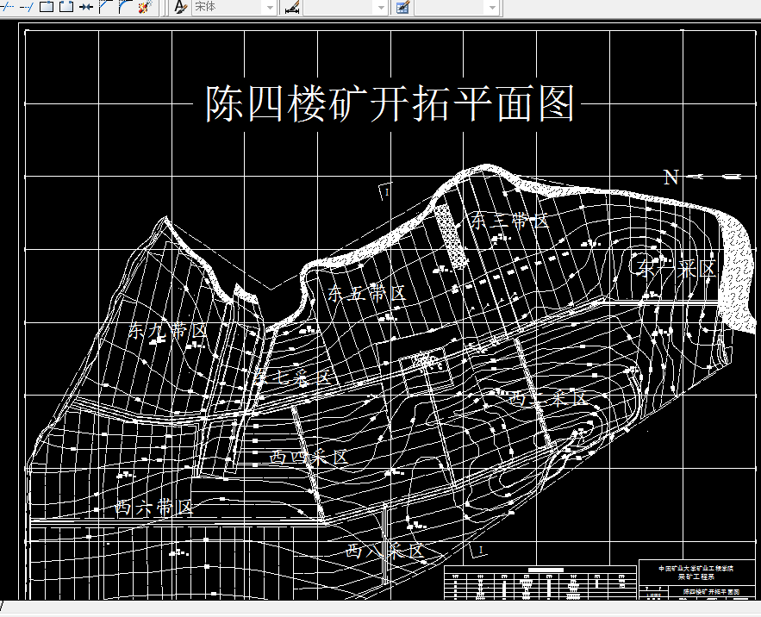Click the layer properties icon
This screenshot has height=617, width=761.
coord(404,8)
